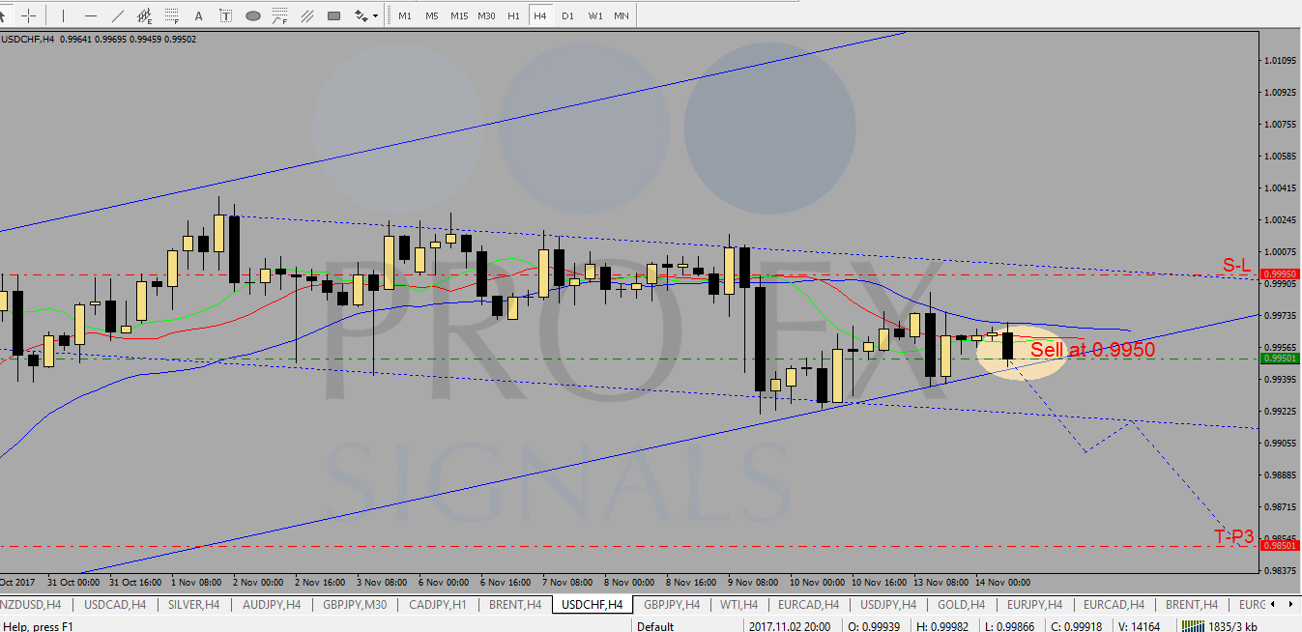Viewport: 1302px width, 632px height.
Task: Switch timeframe to H1
Action: [513, 15]
